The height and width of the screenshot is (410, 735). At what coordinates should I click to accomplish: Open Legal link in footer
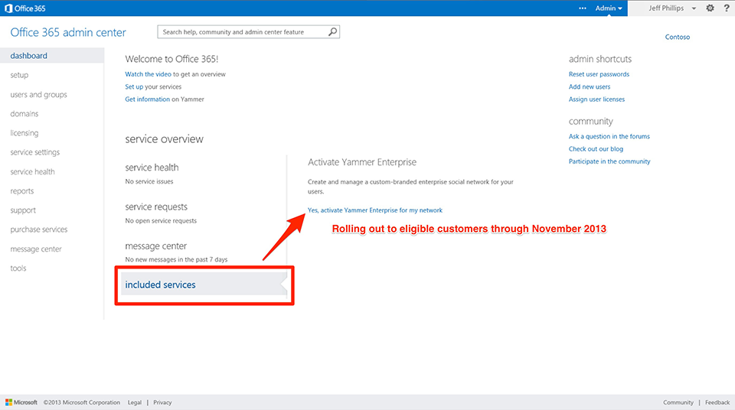(135, 402)
